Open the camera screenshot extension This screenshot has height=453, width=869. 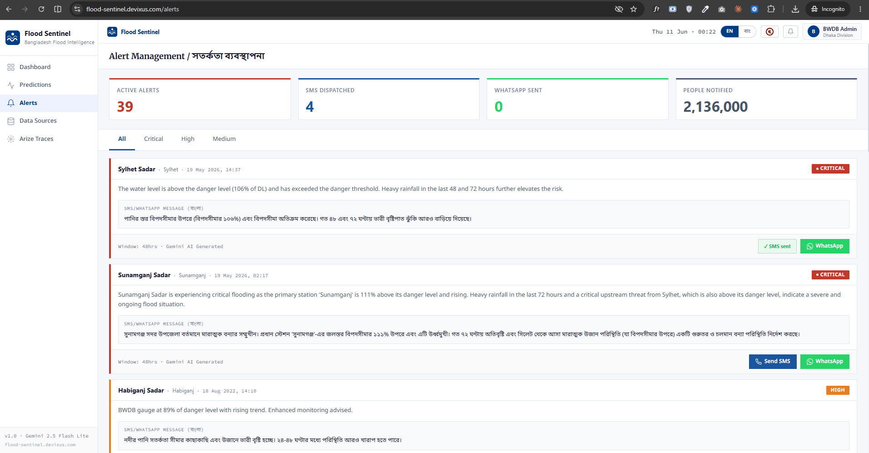click(722, 9)
